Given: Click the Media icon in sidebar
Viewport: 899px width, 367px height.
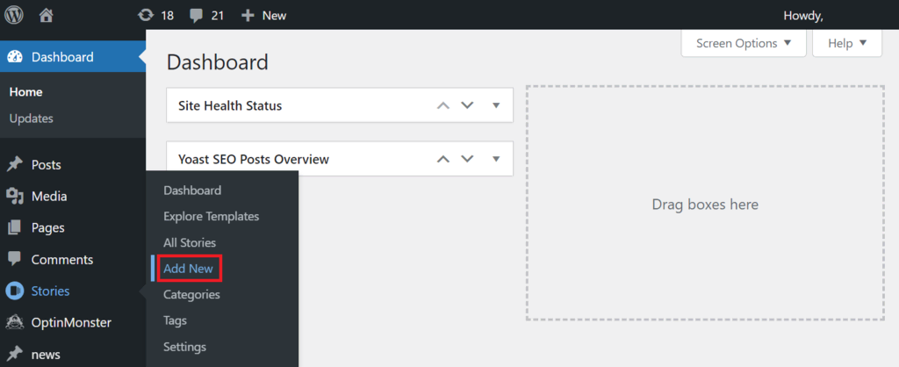Looking at the screenshot, I should [14, 197].
